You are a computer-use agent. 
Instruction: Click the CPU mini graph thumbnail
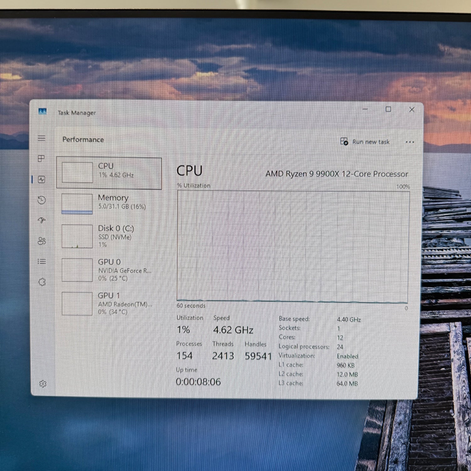click(x=78, y=172)
